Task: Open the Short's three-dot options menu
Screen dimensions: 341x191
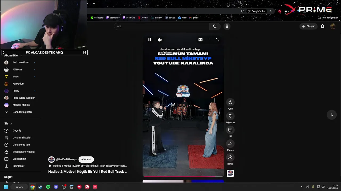Action: click(x=209, y=40)
